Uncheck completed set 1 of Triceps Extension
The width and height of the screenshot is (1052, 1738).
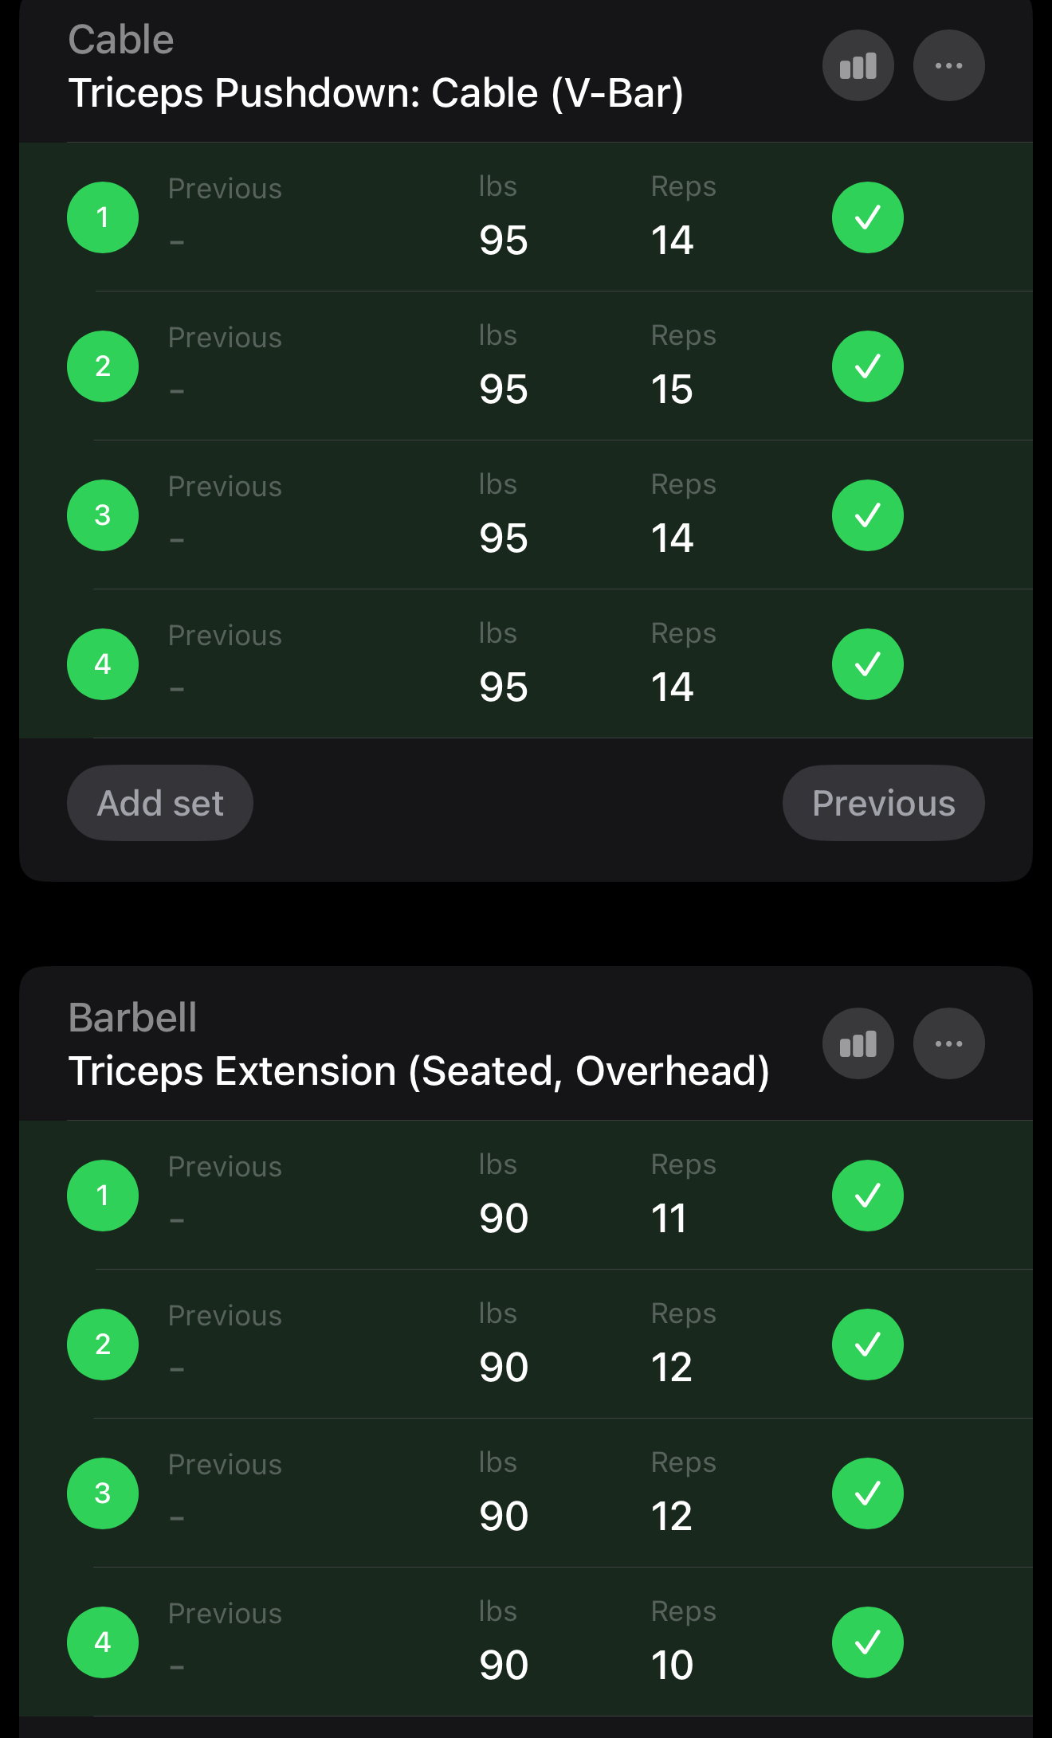pos(867,1196)
